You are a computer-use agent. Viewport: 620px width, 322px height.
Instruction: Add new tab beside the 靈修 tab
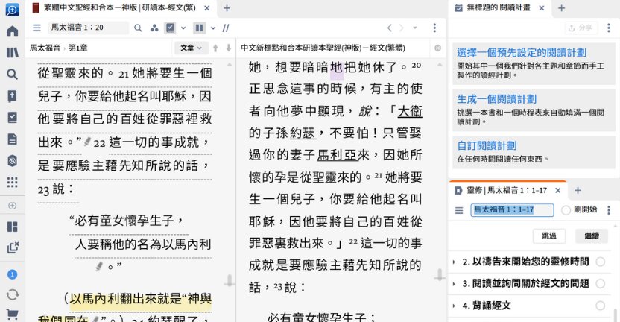pyautogui.click(x=578, y=190)
